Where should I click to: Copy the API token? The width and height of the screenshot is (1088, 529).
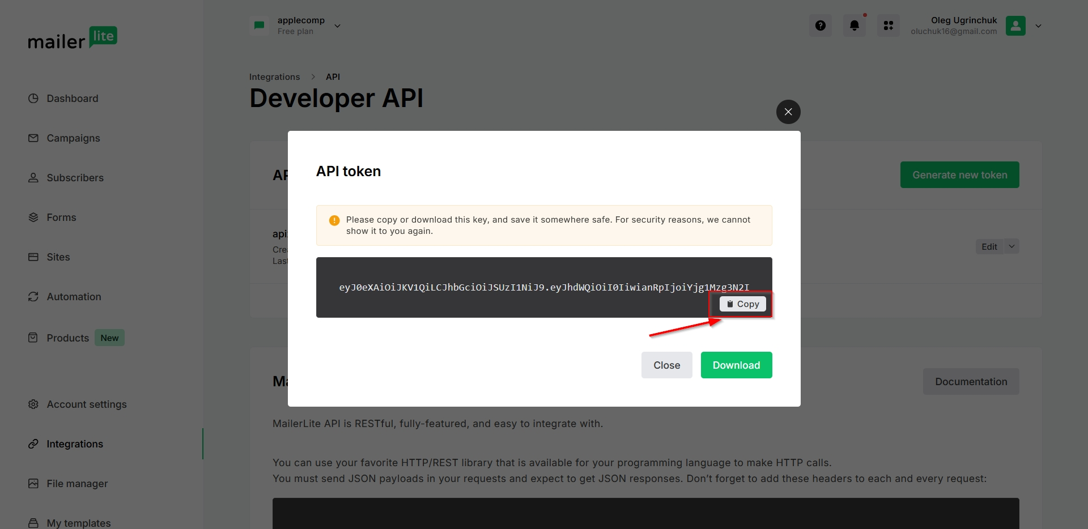coord(742,304)
